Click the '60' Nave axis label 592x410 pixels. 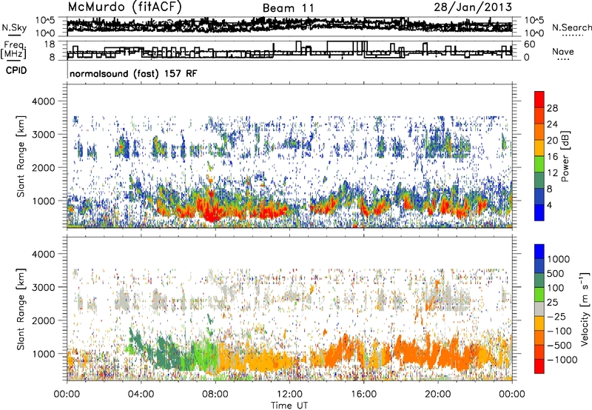point(530,44)
